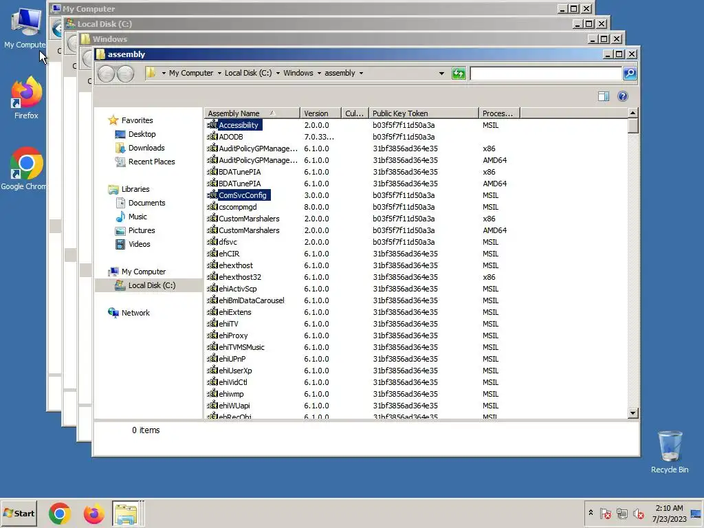The image size is (704, 528).
Task: Click the 7.0.33... version of ADODB
Action: (319, 137)
